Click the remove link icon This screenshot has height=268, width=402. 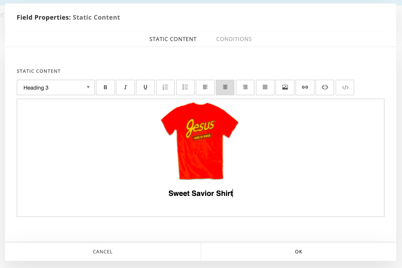(x=325, y=87)
